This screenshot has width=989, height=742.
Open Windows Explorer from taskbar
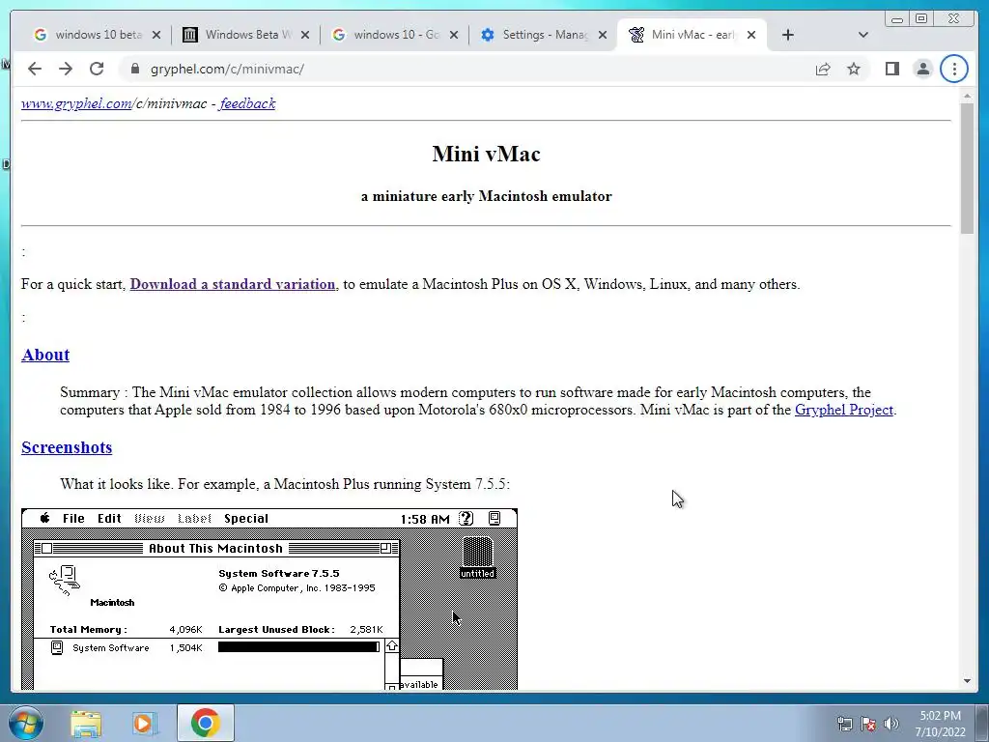pos(86,724)
